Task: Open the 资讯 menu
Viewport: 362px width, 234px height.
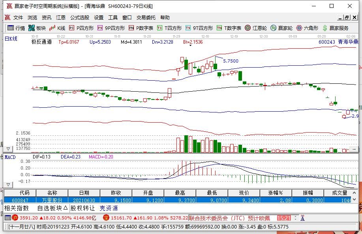Action: (47, 17)
